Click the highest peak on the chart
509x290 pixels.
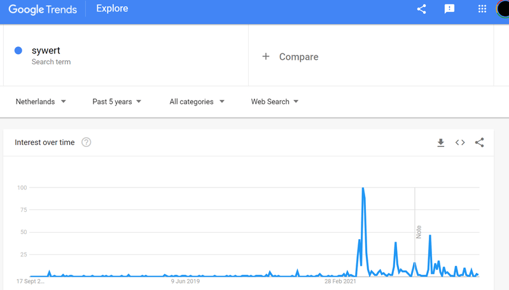click(363, 188)
